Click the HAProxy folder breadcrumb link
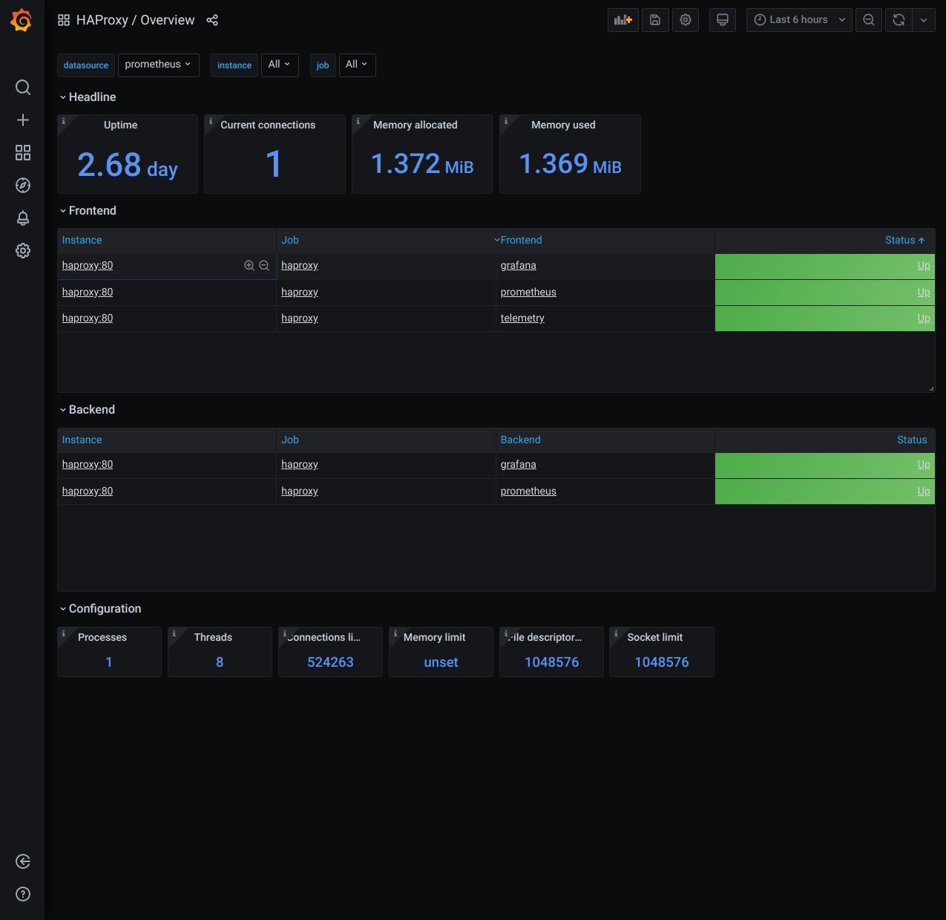Viewport: 946px width, 920px height. [x=102, y=20]
